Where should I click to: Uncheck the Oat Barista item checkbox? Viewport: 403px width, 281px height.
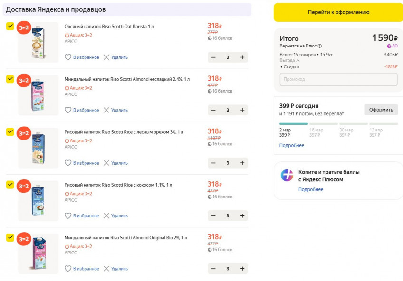pos(10,27)
